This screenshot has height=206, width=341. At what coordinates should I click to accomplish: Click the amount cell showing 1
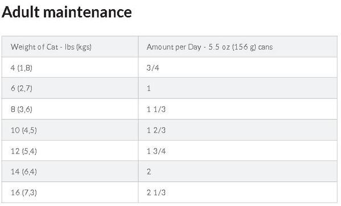tap(238, 88)
